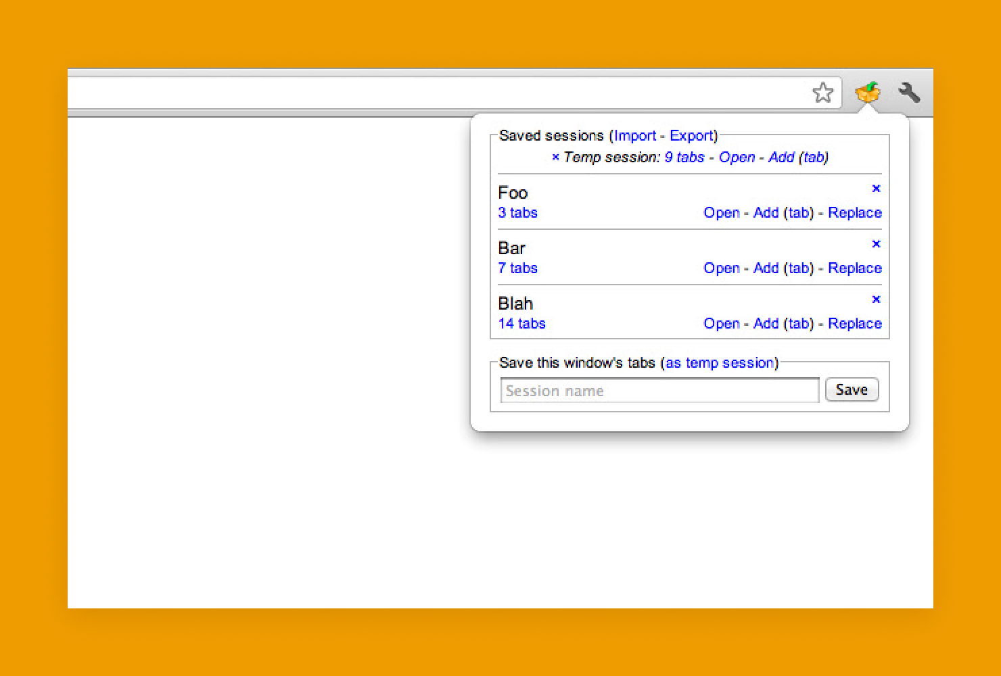This screenshot has height=676, width=1001.
Task: Open the pumpkin Session Manager extension icon
Action: click(868, 93)
